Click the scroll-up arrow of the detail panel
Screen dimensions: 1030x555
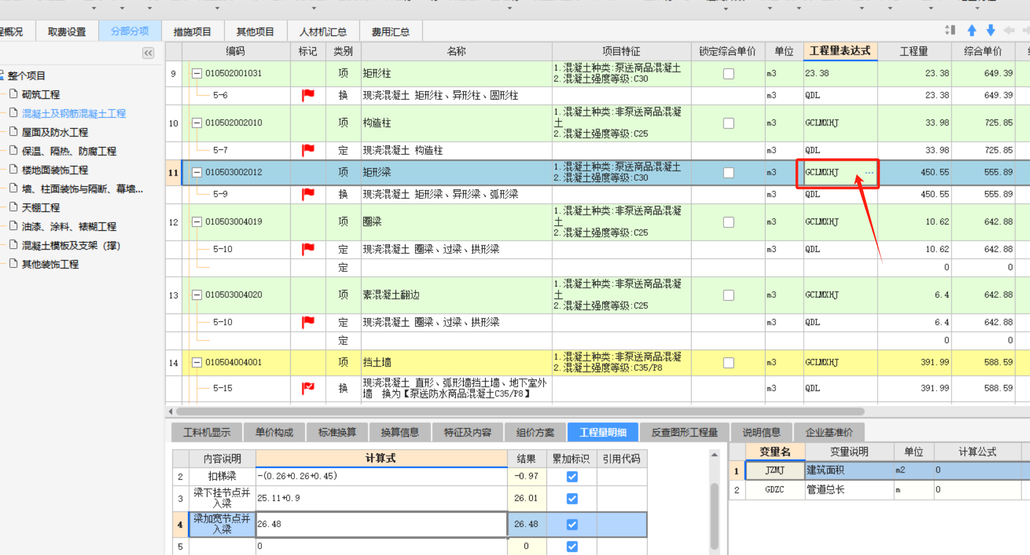click(x=714, y=455)
